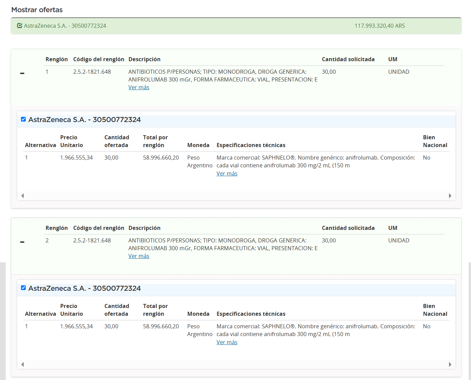Viewport: 471px width, 380px height.
Task: Click 'Precio Unitario' header in renglón 2 offer
Action: (x=71, y=310)
